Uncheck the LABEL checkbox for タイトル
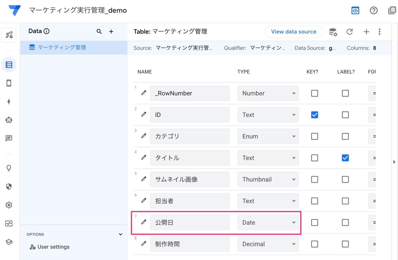This screenshot has width=398, height=260. pyautogui.click(x=345, y=158)
